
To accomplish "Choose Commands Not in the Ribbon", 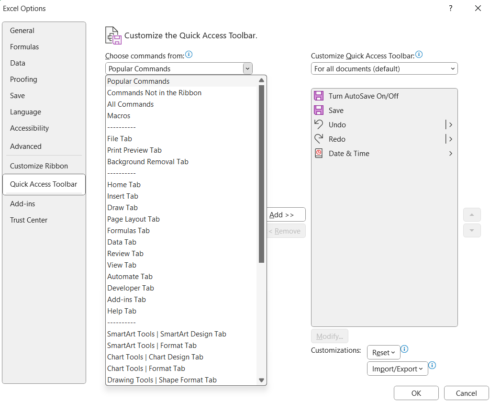I will click(182, 92).
